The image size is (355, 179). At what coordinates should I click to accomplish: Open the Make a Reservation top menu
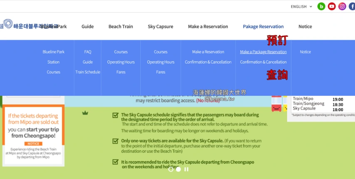tap(208, 27)
